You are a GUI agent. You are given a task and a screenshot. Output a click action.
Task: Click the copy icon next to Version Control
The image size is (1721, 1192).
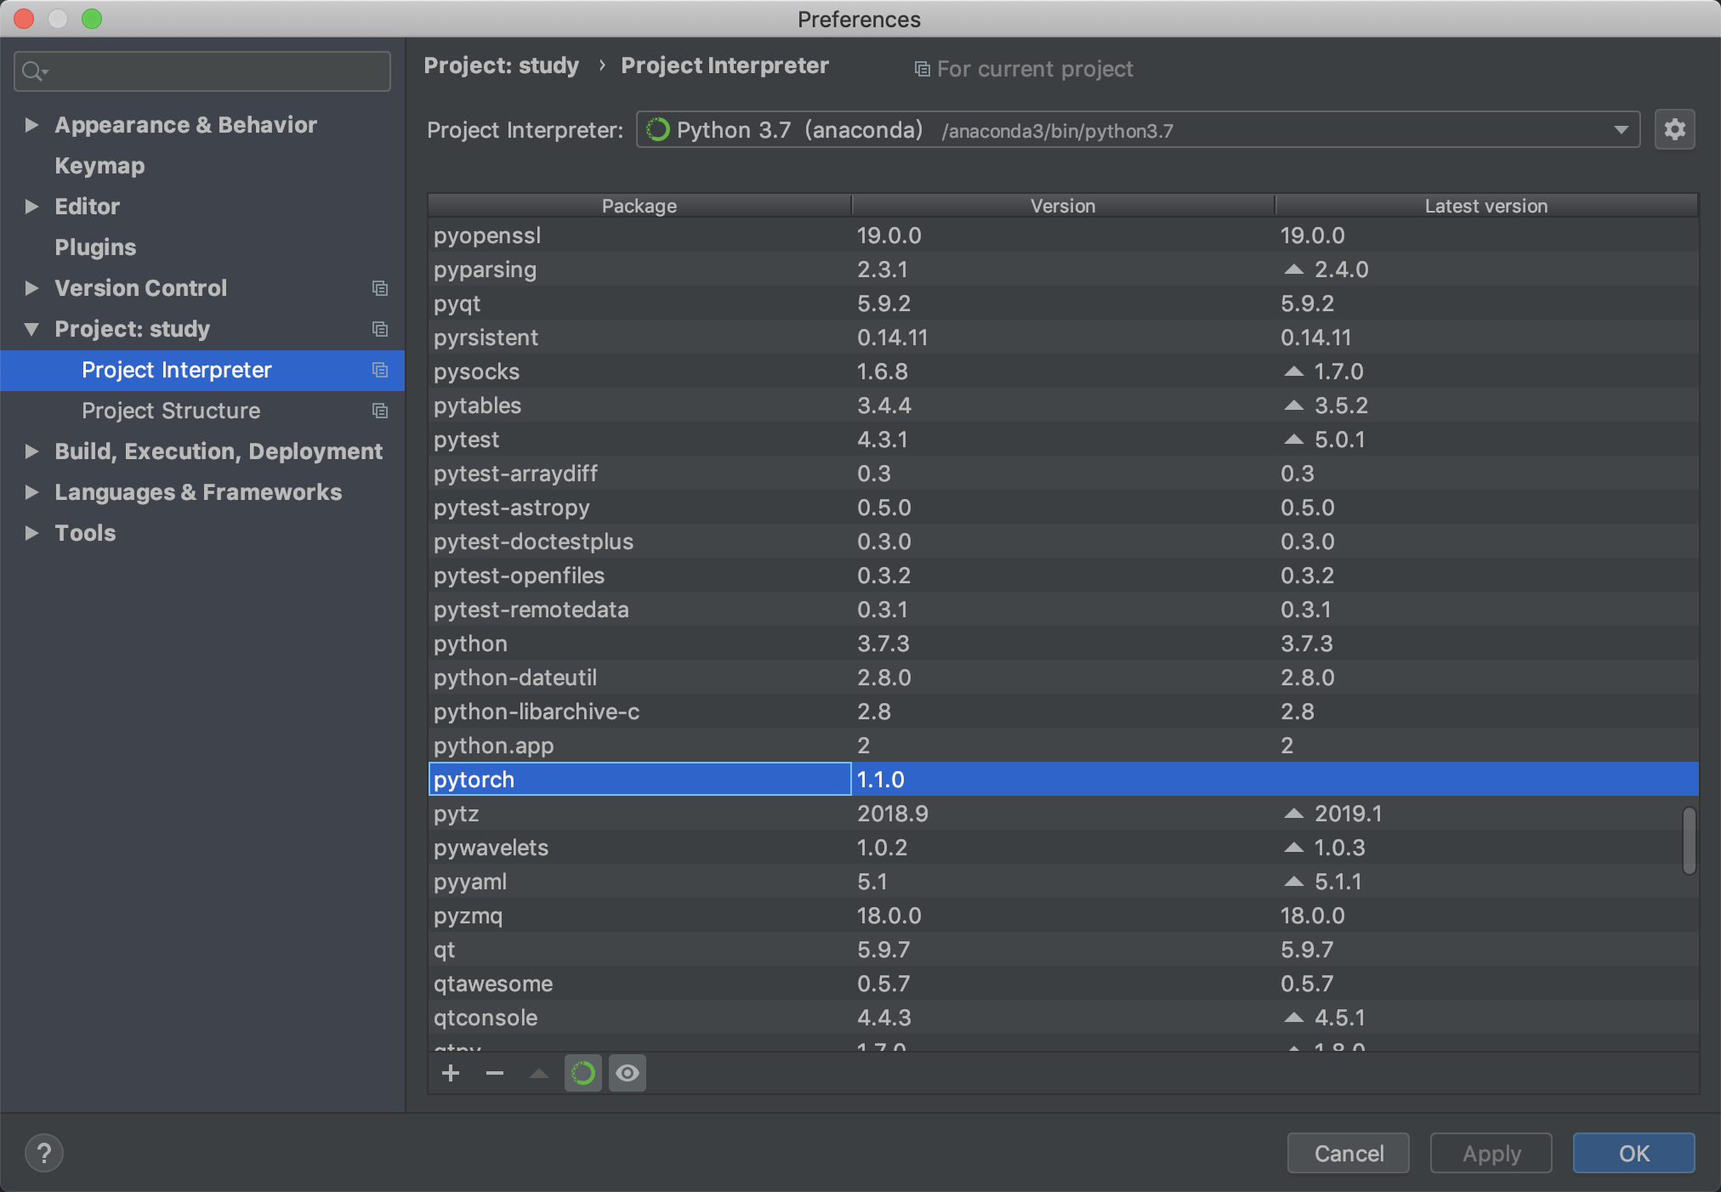(380, 288)
